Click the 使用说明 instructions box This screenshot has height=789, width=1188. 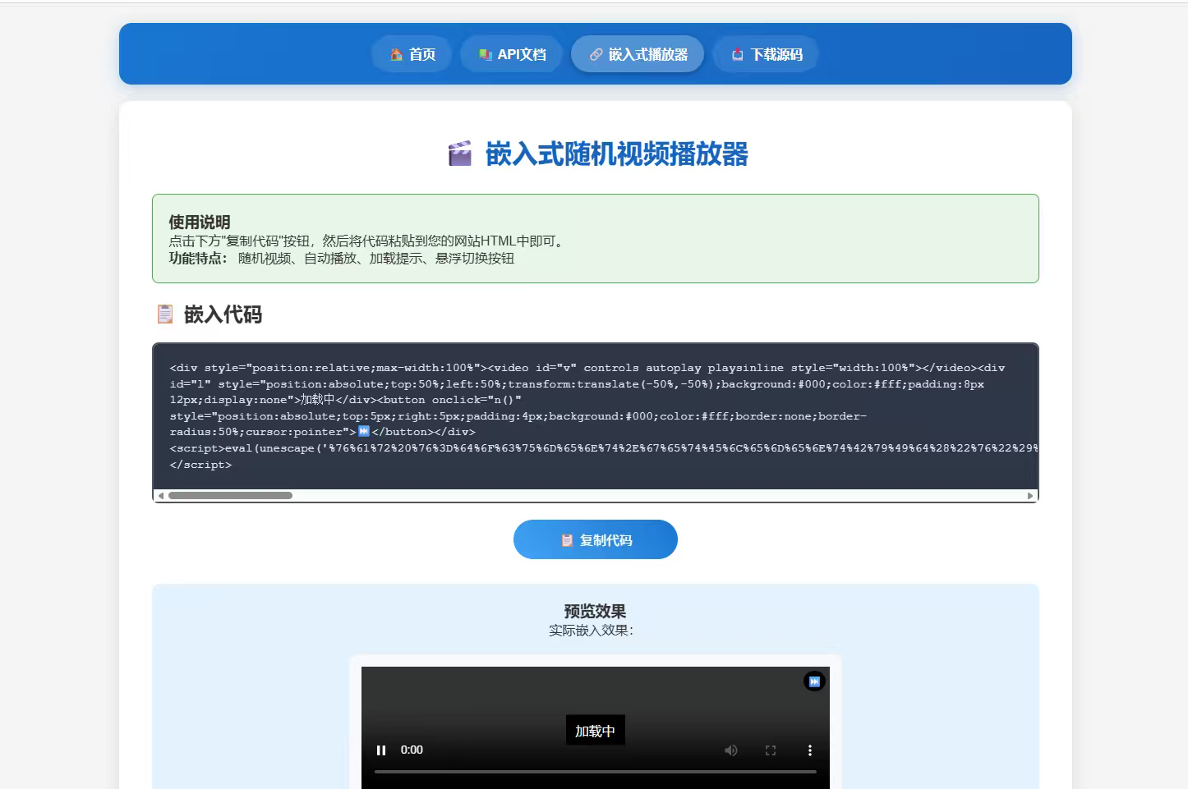coord(595,239)
